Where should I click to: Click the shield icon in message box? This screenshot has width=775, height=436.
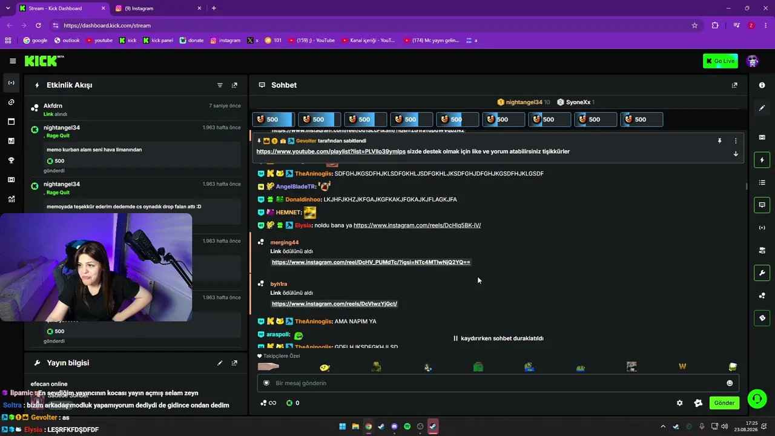[x=266, y=383]
